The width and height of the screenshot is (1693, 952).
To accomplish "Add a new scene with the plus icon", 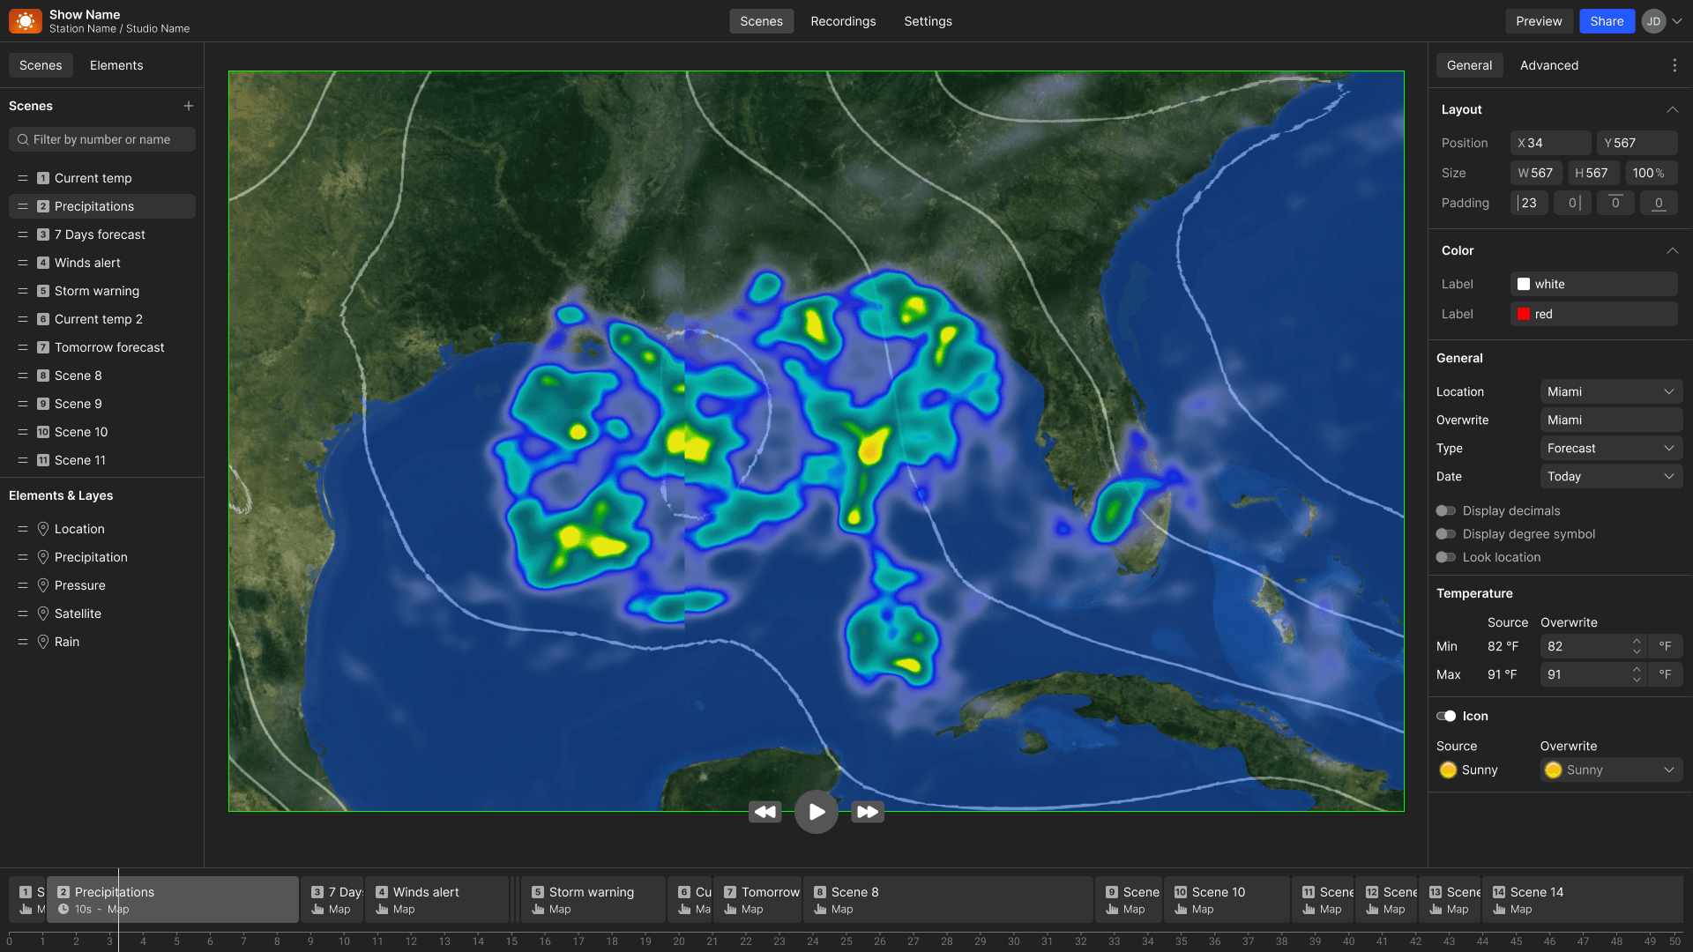I will click(188, 106).
